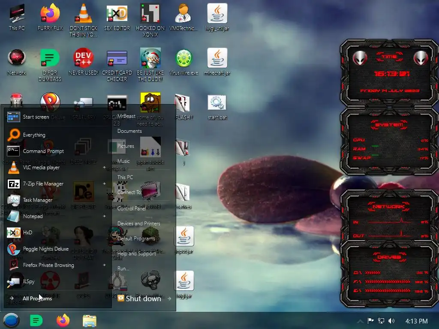This screenshot has width=439, height=329.
Task: Open Documents link in start menu
Action: pyautogui.click(x=129, y=131)
